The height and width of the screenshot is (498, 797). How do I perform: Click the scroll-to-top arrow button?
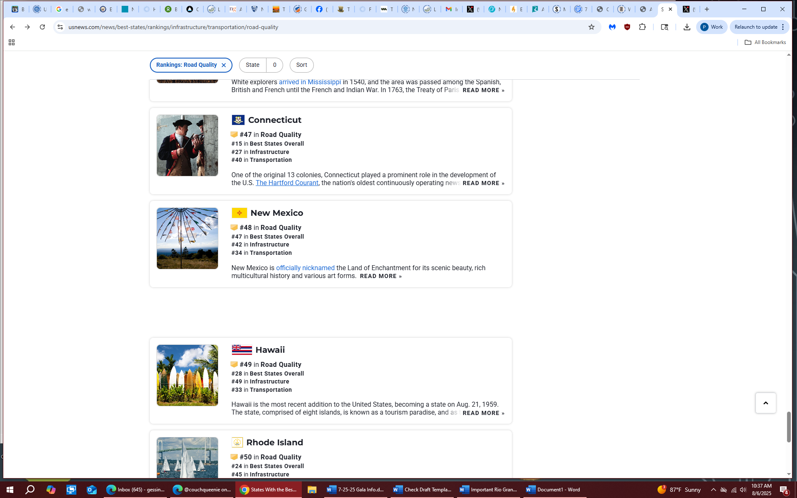tap(765, 403)
